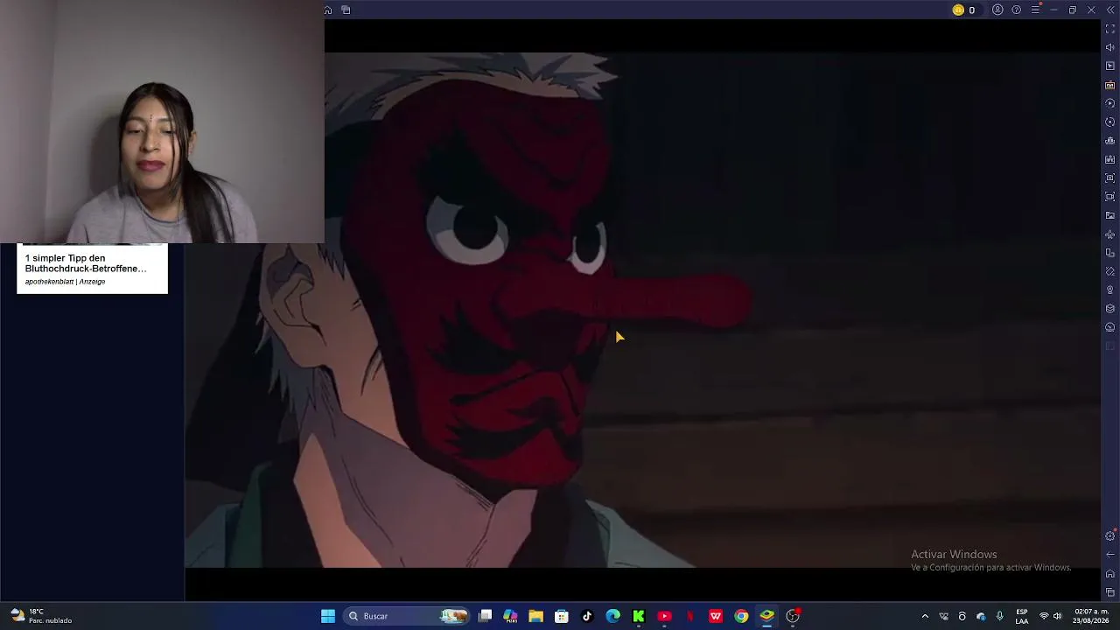Viewport: 1120px width, 630px height.
Task: Open the blood pressure tip advertisement
Action: 92,269
